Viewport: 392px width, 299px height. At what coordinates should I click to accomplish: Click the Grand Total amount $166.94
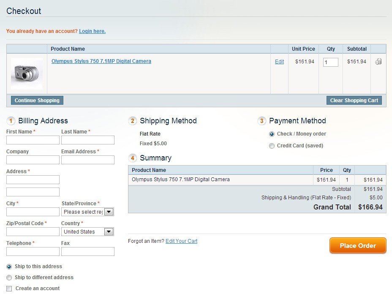[370, 207]
